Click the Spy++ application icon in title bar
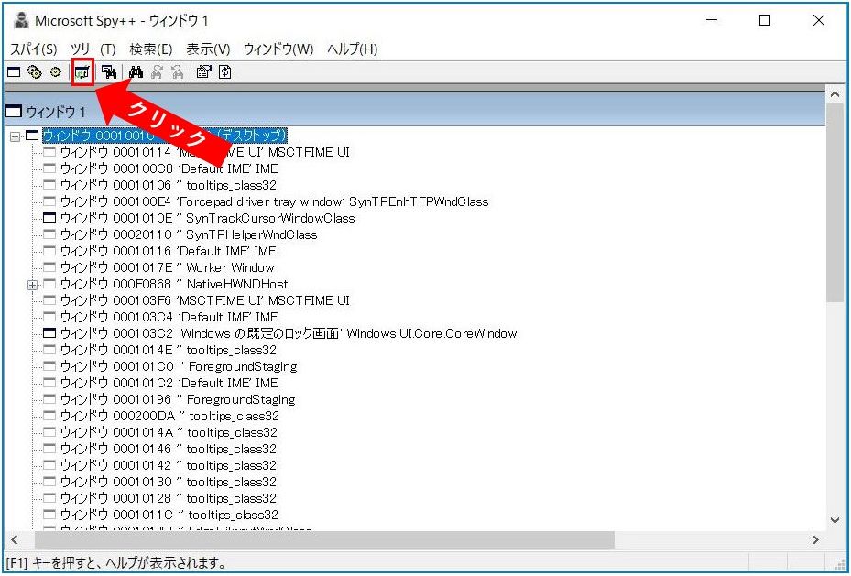 pyautogui.click(x=22, y=21)
